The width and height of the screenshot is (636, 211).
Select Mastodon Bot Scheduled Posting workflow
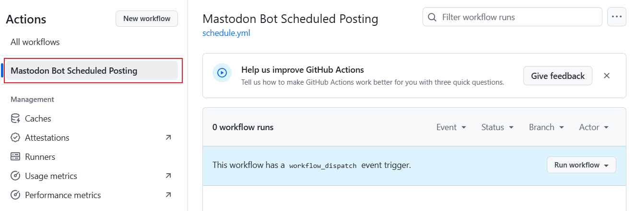coord(92,71)
